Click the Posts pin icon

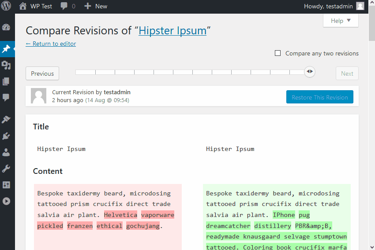6,49
